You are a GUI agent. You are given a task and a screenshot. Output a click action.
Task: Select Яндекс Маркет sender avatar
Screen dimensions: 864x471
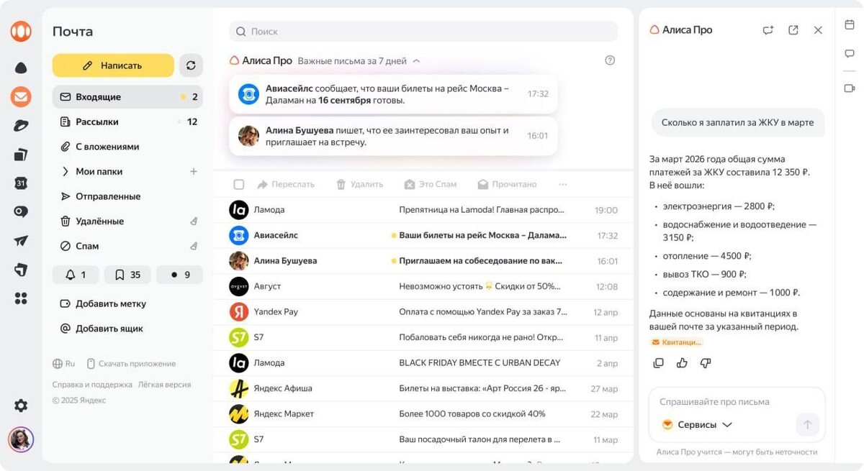(239, 414)
